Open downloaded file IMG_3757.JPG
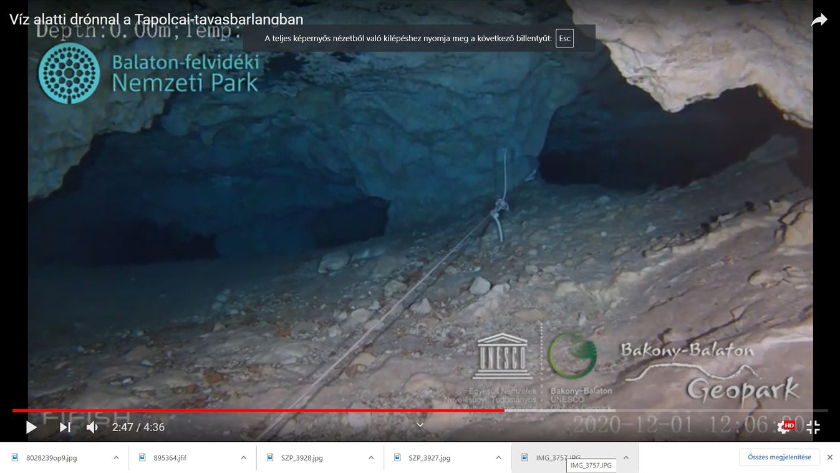 click(x=558, y=457)
